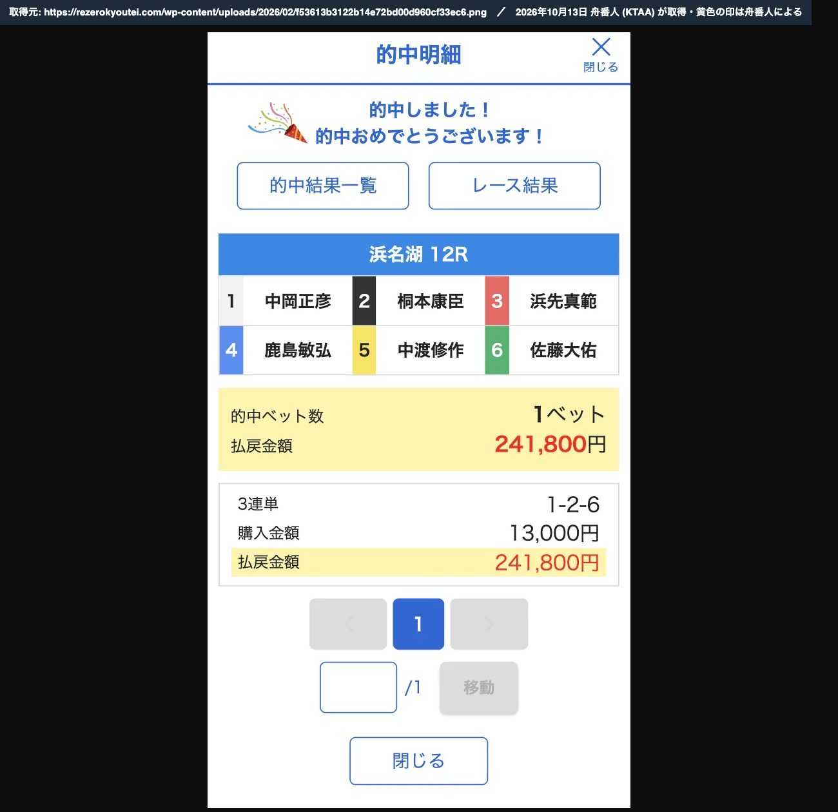The height and width of the screenshot is (812, 838).
Task: Select boat number 2 black badge
Action: (364, 301)
